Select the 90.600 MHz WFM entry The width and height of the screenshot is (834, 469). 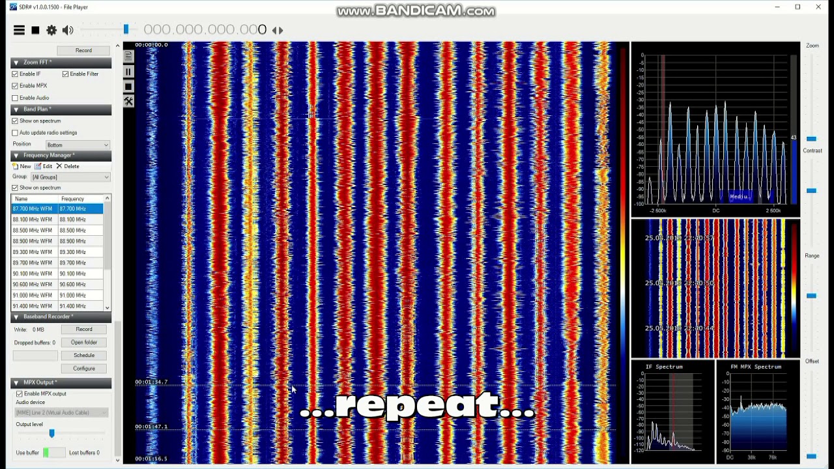coord(57,284)
